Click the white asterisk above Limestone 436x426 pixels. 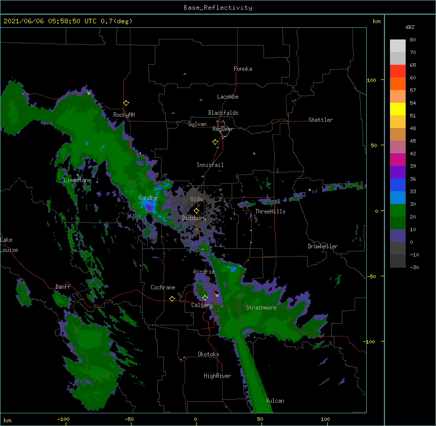[77, 175]
